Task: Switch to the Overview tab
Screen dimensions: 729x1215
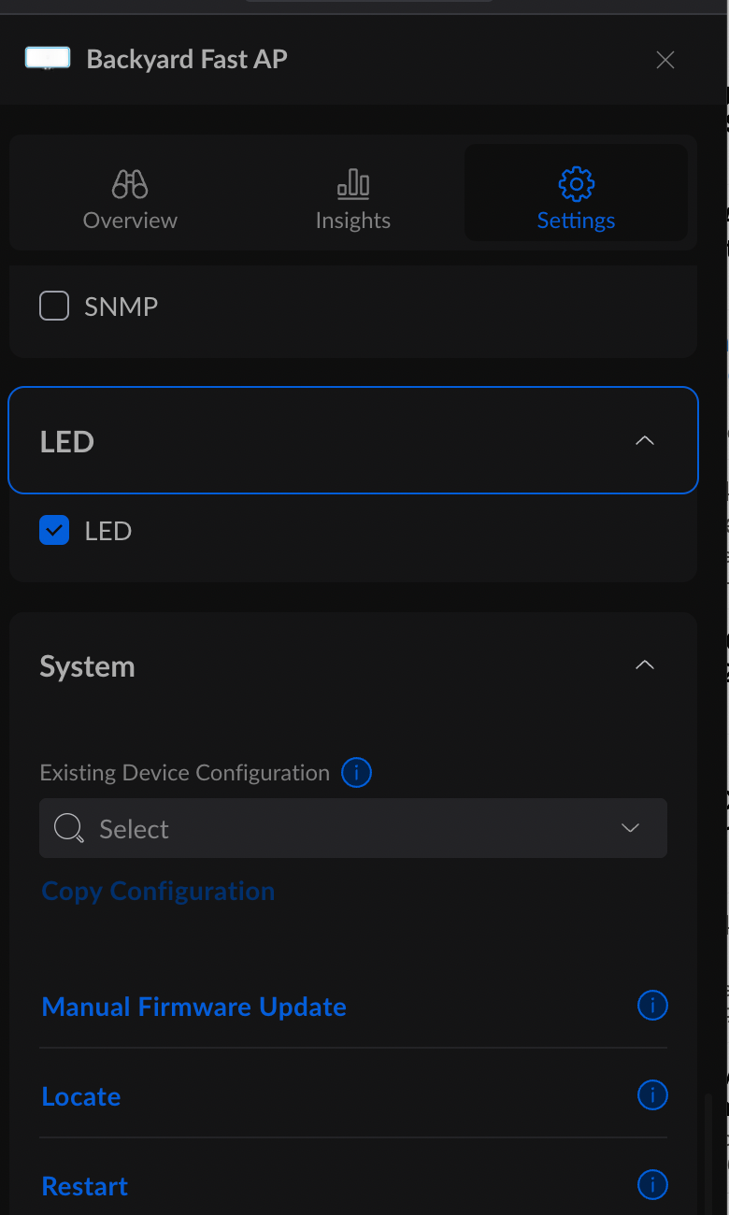Action: (130, 221)
